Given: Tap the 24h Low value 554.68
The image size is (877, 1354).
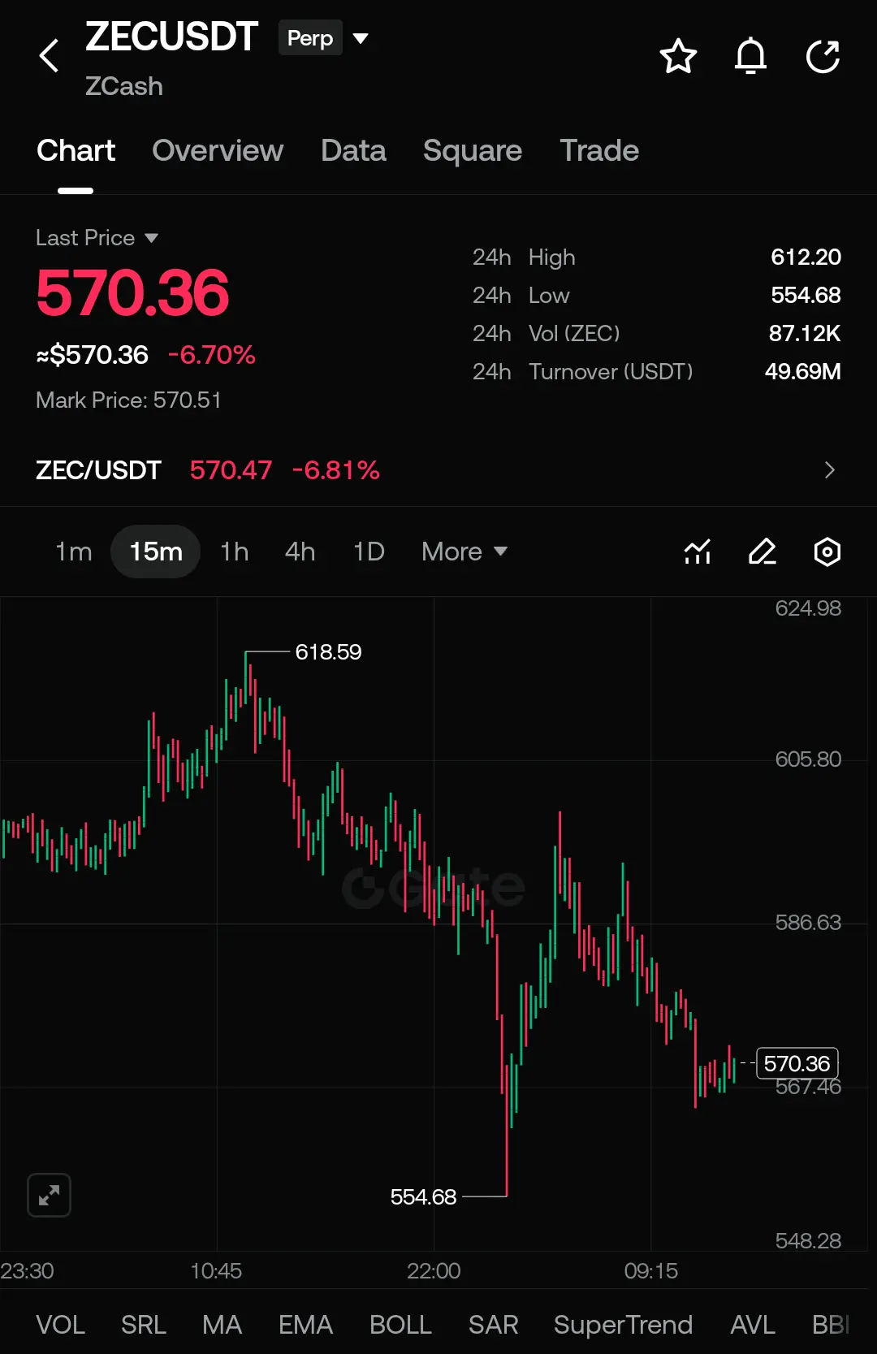Looking at the screenshot, I should click(x=806, y=296).
